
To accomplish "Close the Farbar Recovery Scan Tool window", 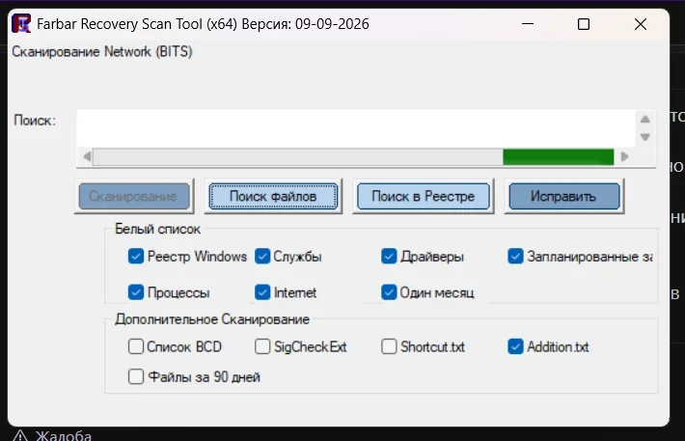I will 641,23.
